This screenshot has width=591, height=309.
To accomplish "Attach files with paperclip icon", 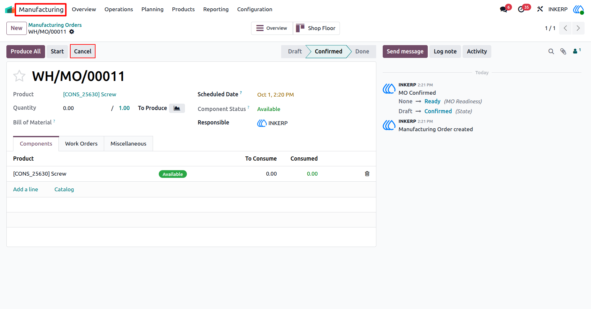I will click(563, 51).
